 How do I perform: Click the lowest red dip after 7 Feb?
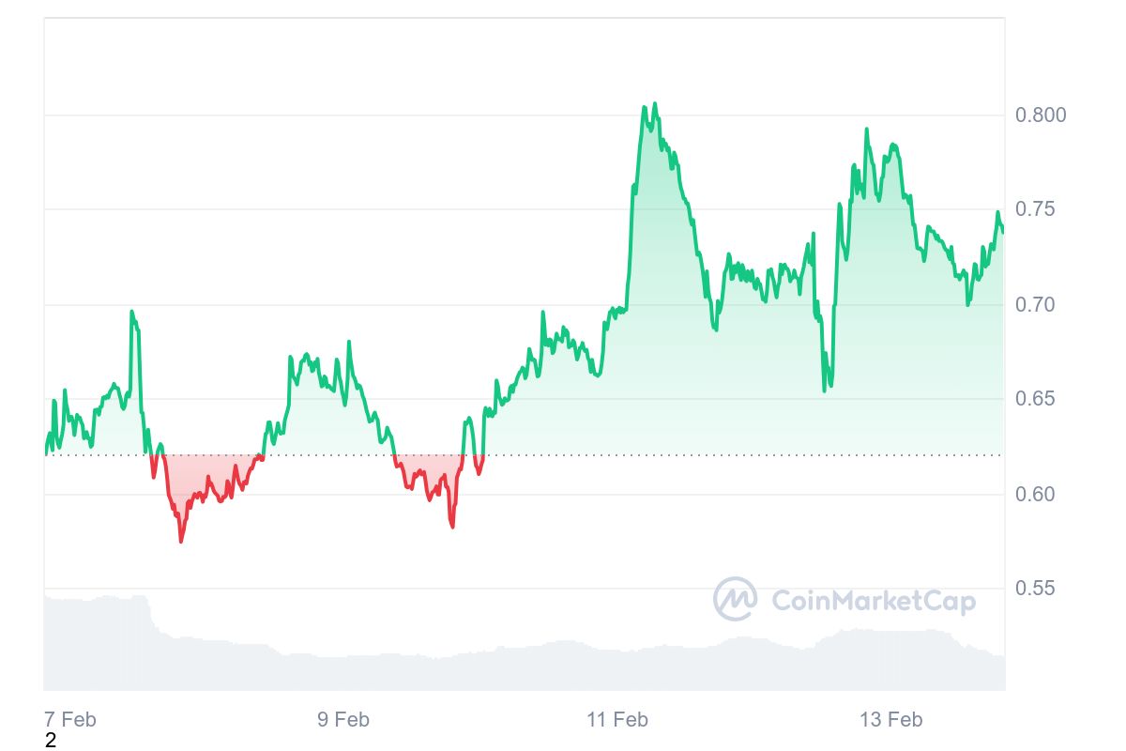tap(181, 541)
